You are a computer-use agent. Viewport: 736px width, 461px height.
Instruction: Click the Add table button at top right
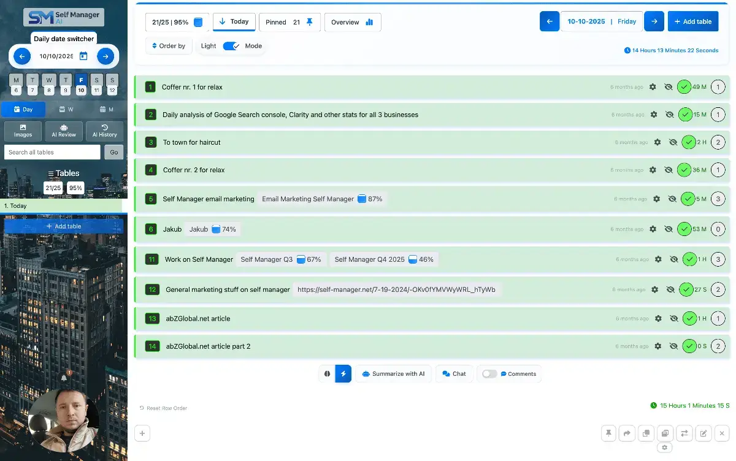click(x=693, y=21)
